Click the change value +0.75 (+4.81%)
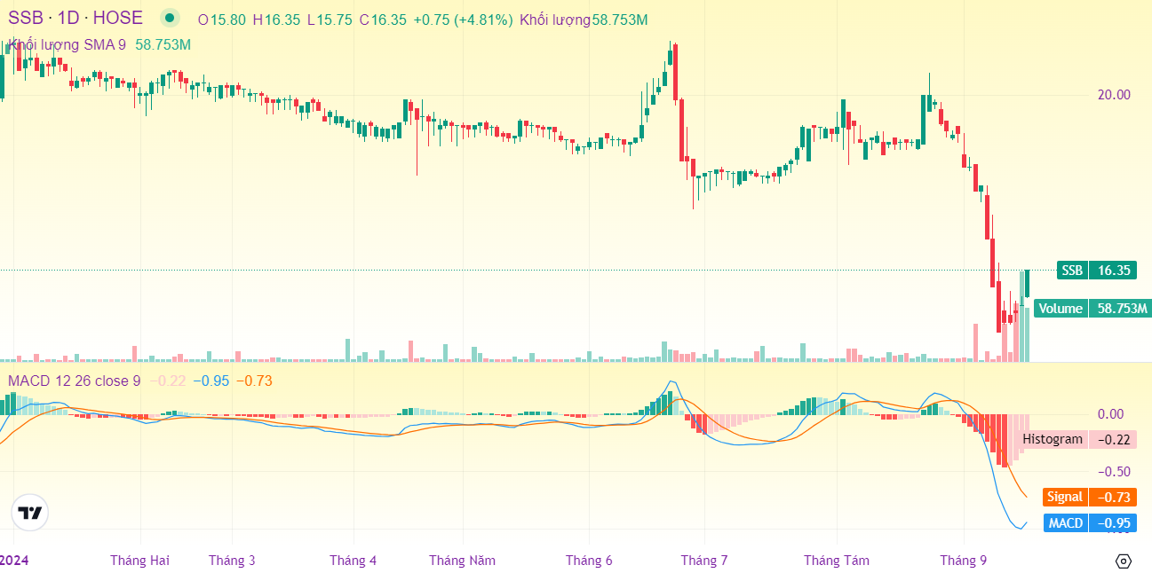The image size is (1152, 573). (x=463, y=19)
